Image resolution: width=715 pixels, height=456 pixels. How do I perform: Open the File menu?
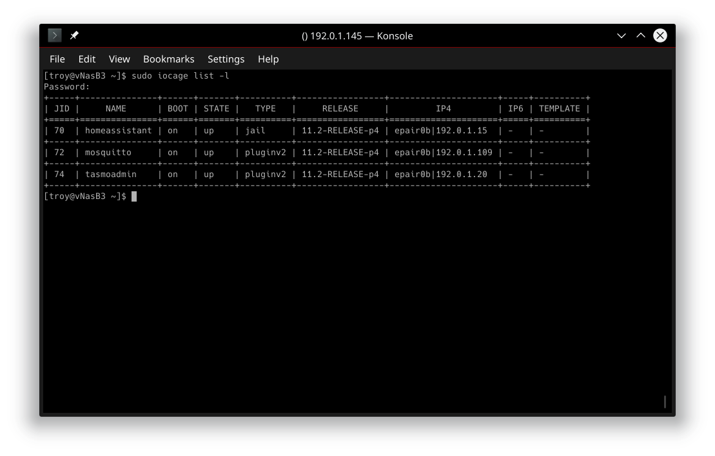[57, 59]
